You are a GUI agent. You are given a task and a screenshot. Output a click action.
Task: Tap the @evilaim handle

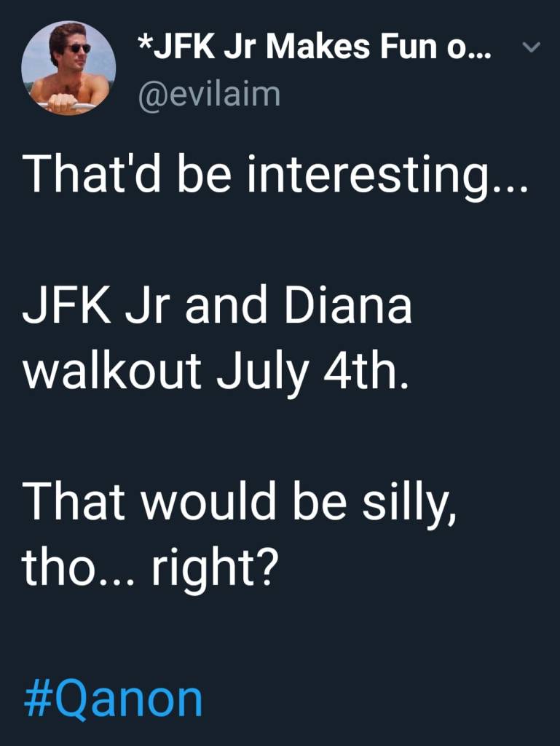[x=209, y=95]
